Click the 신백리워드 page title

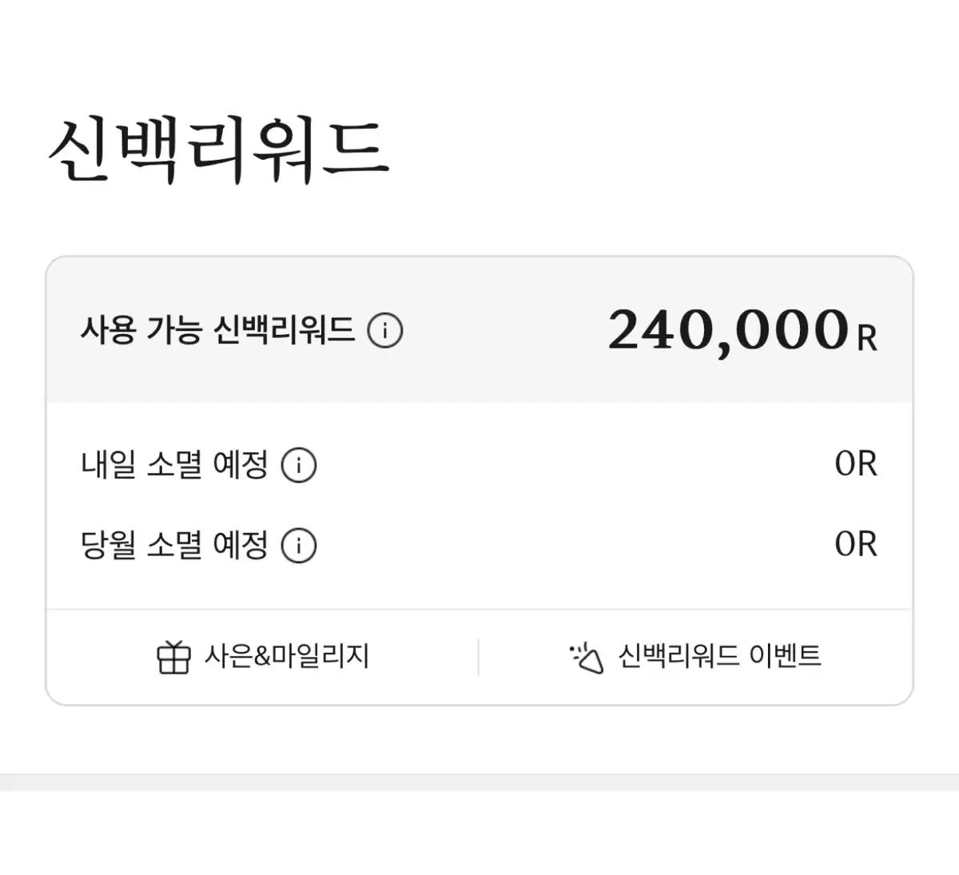[219, 150]
